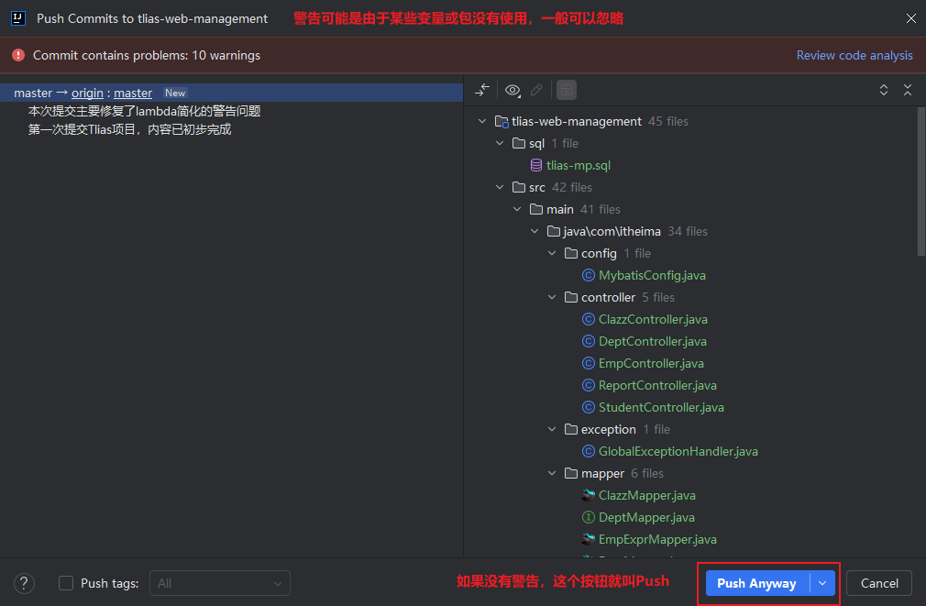Click the Push Anyway button
Viewport: 926px width, 606px height.
click(757, 584)
